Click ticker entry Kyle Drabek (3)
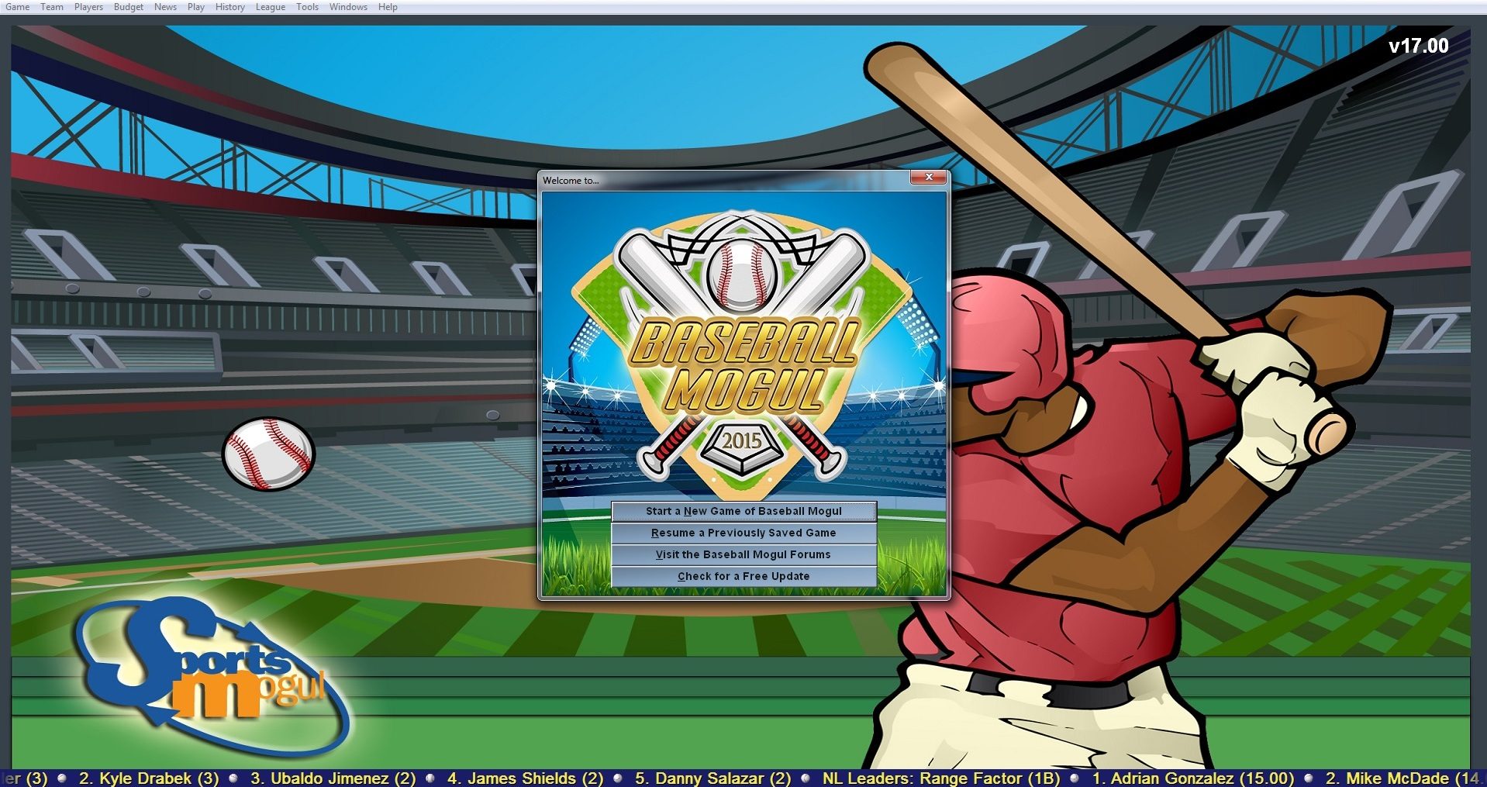The height and width of the screenshot is (787, 1487). pos(149,778)
